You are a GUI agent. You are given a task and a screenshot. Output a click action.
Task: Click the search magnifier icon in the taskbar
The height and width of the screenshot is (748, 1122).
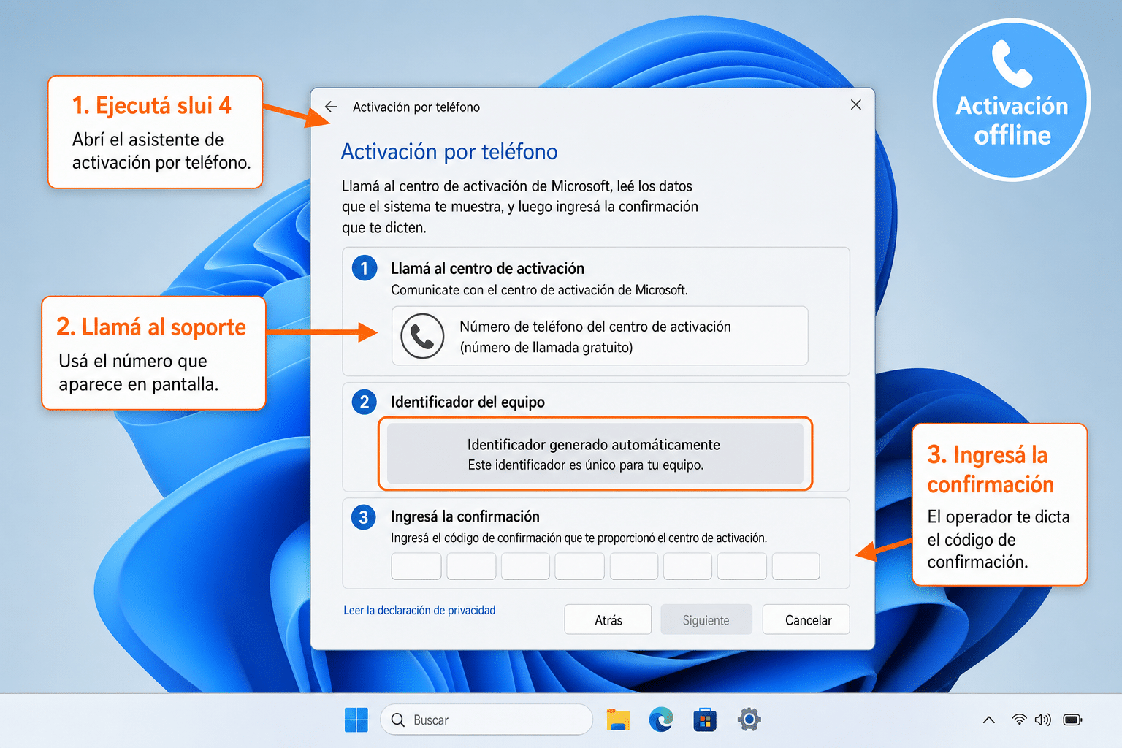(x=398, y=720)
